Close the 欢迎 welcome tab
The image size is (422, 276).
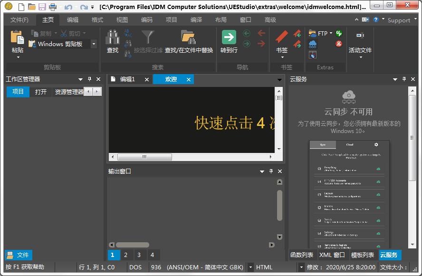[189, 80]
